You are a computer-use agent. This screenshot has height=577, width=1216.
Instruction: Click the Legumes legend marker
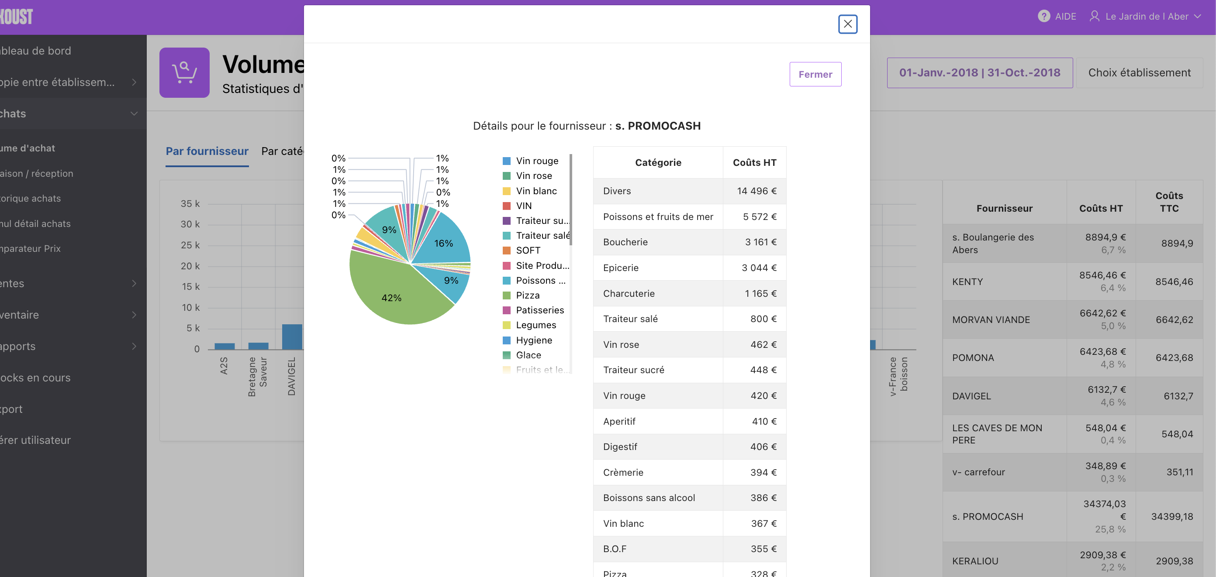[x=507, y=326]
